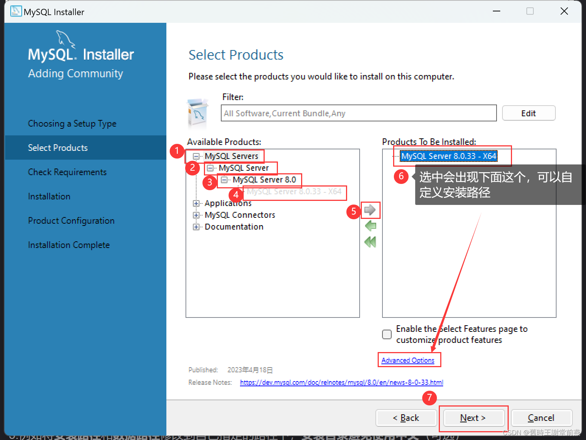586x440 pixels.
Task: Open the Select Products step in the sidebar
Action: [x=85, y=148]
